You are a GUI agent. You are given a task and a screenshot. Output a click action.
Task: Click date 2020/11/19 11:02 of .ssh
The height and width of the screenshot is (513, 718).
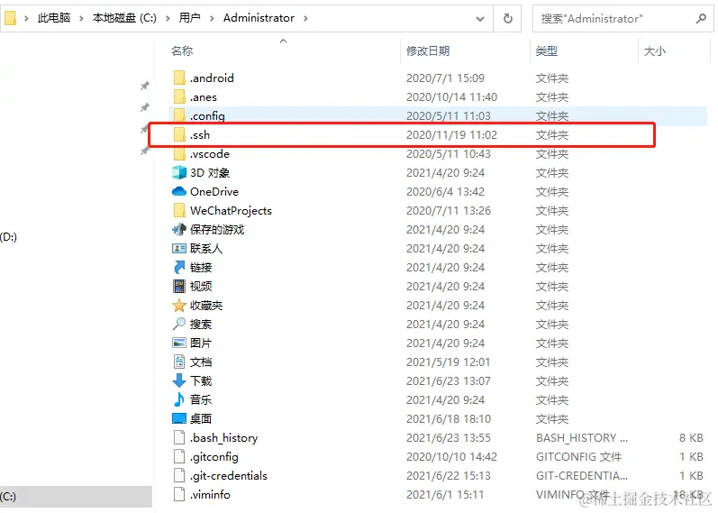tap(451, 134)
